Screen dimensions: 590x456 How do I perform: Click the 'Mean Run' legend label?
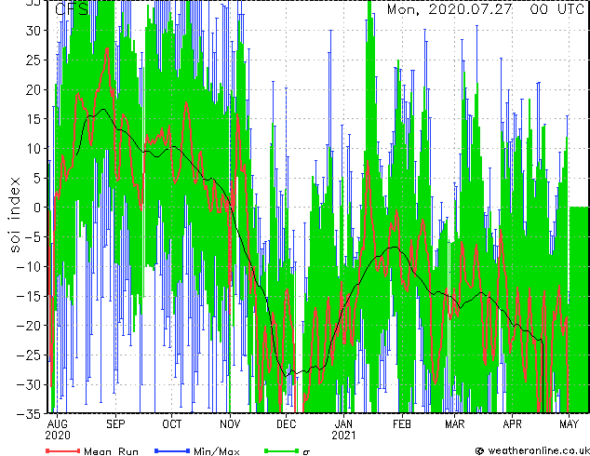[111, 451]
